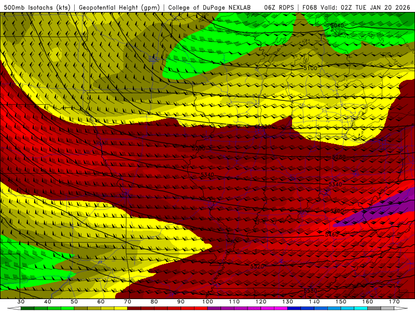
Task: Click the '160' value on the color scale
Action: [x=368, y=302]
